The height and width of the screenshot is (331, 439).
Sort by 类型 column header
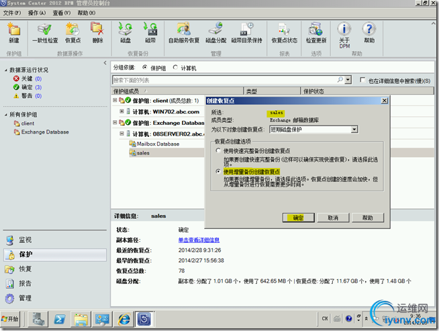[x=272, y=91]
